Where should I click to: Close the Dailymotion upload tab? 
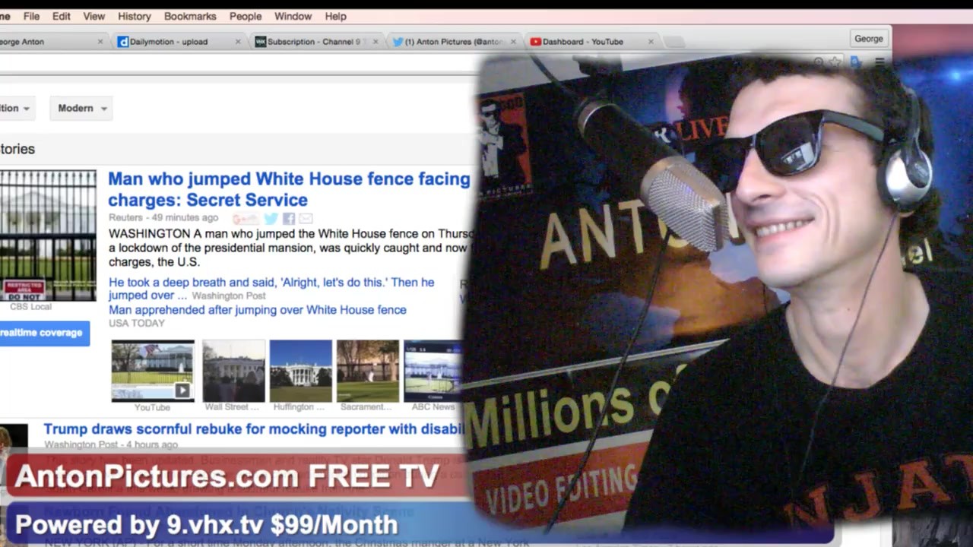[x=238, y=42]
